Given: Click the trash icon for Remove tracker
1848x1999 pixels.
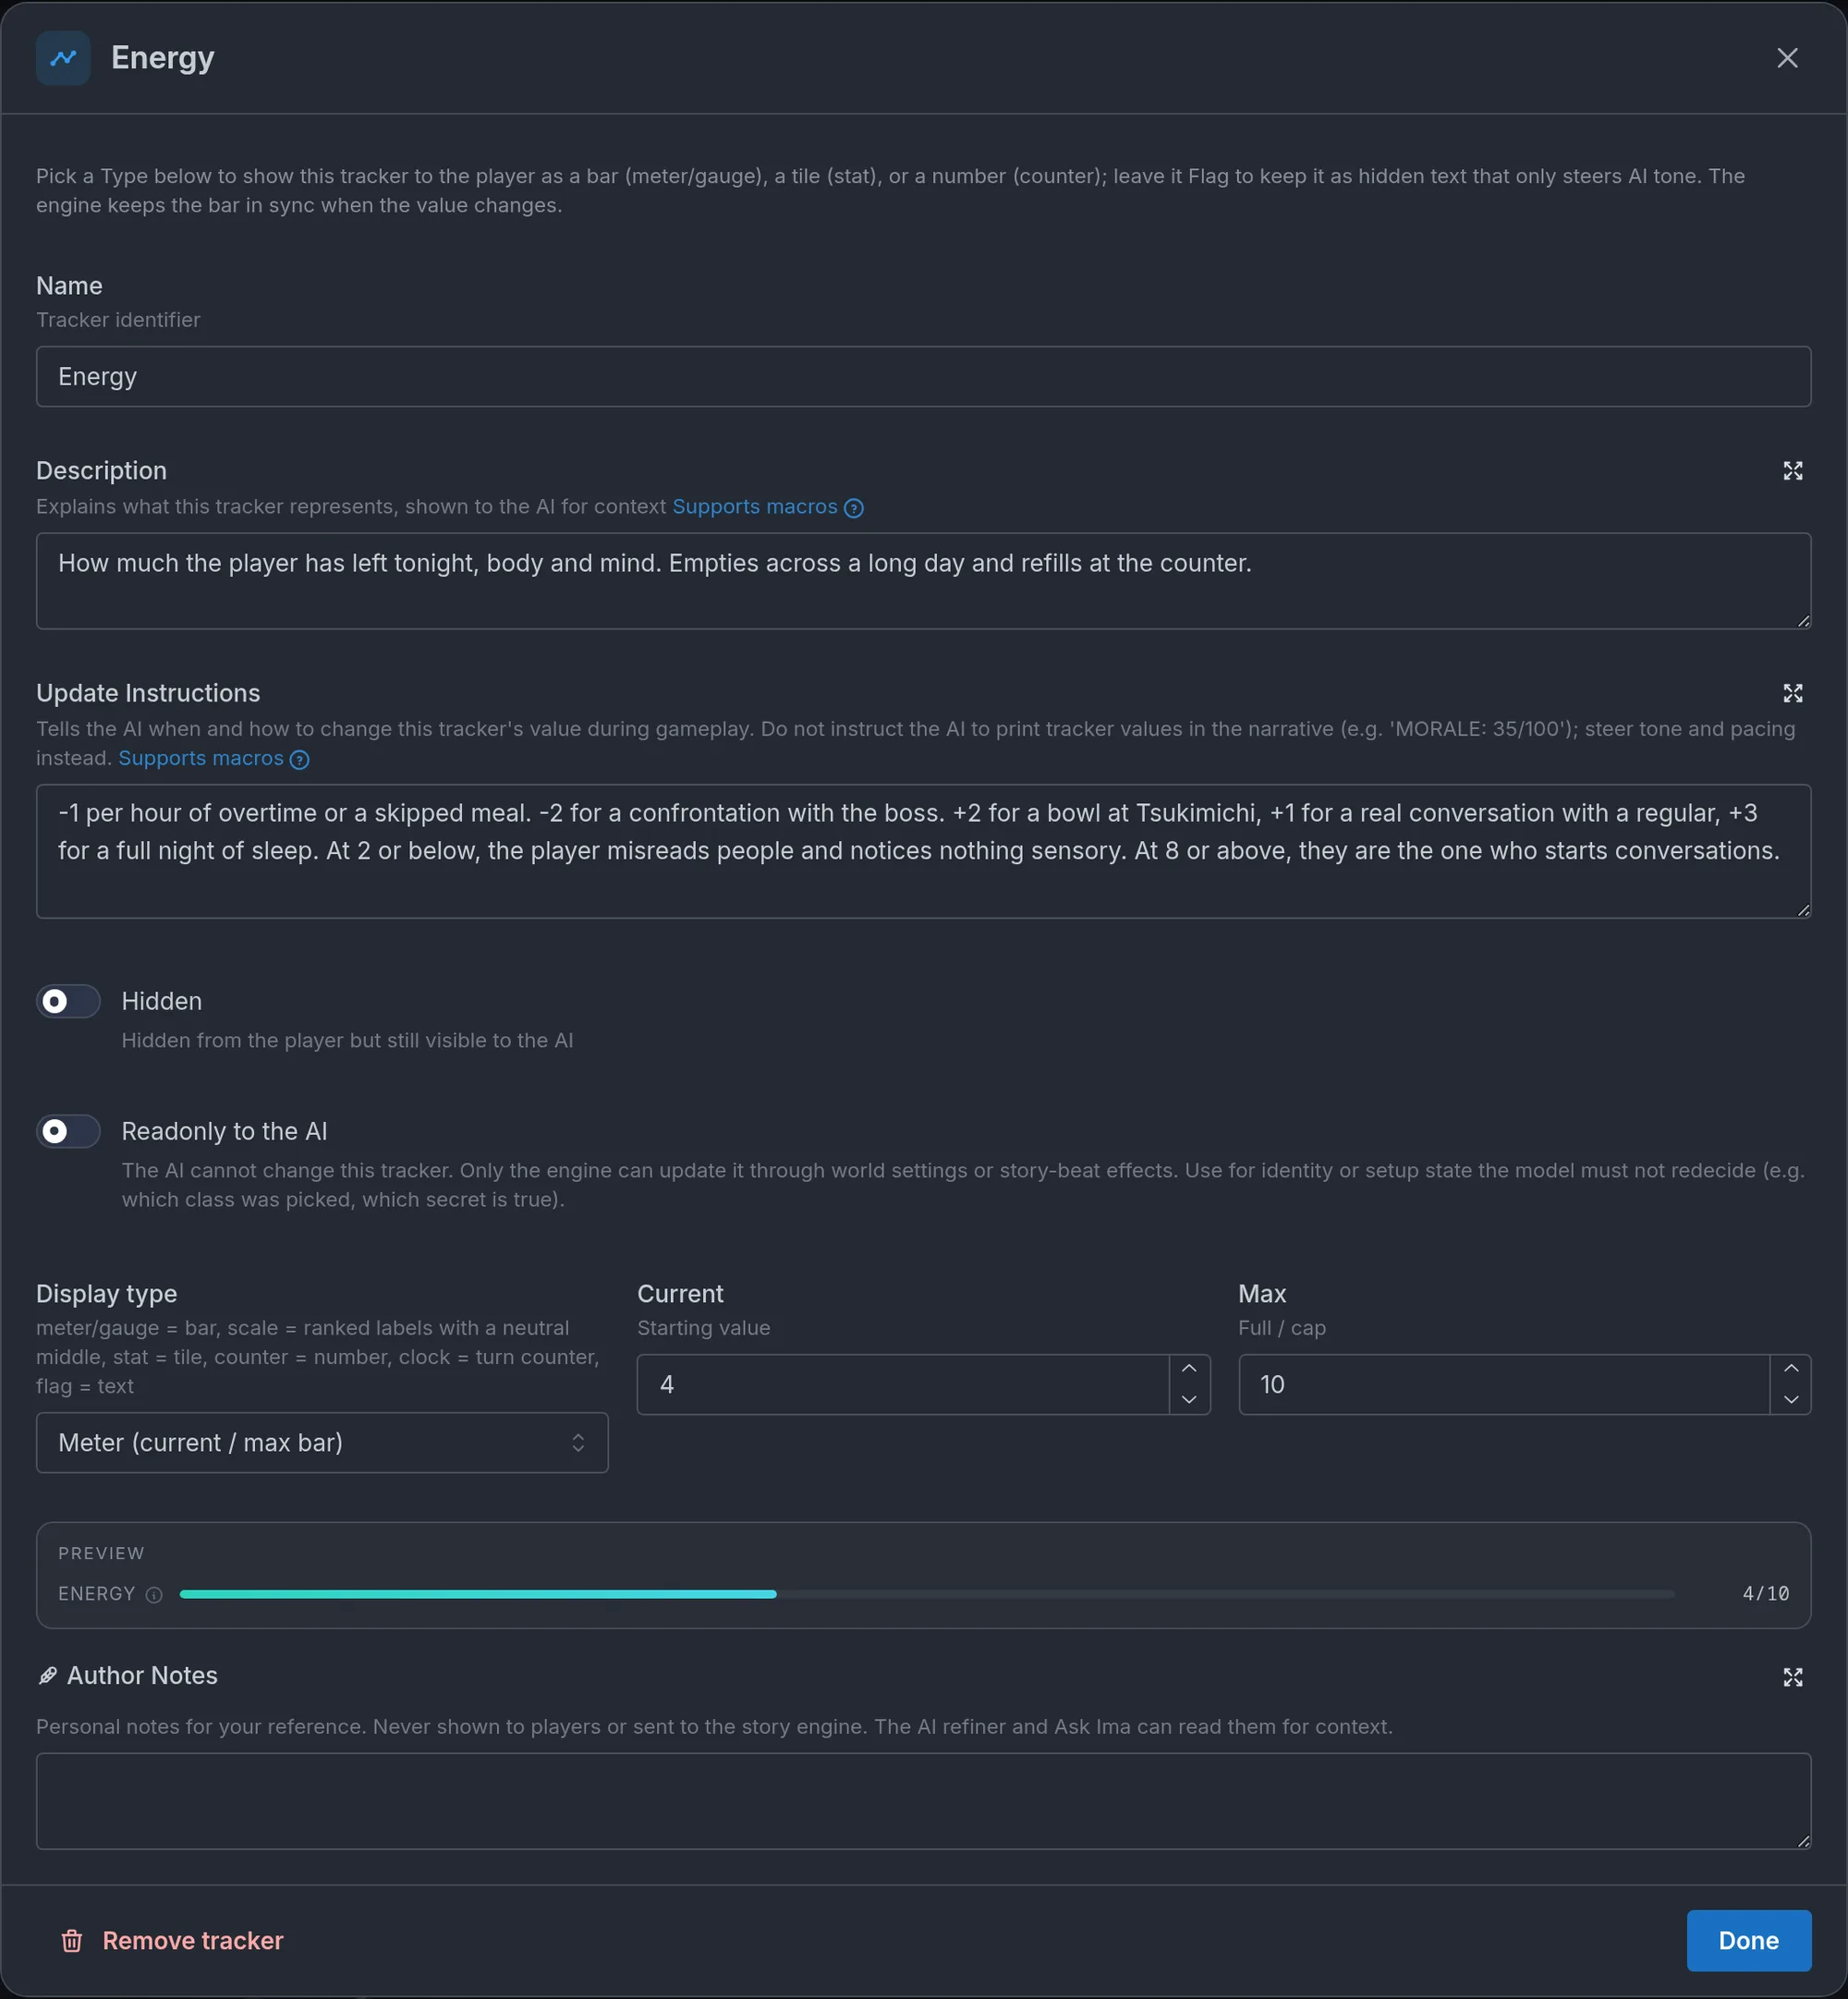Looking at the screenshot, I should click(x=72, y=1941).
